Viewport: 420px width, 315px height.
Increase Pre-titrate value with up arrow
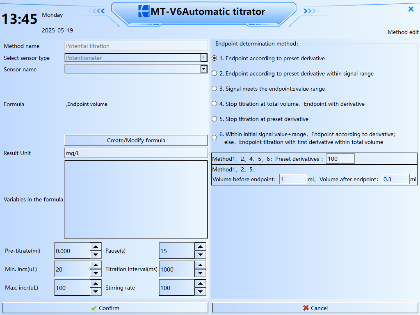pos(96,247)
